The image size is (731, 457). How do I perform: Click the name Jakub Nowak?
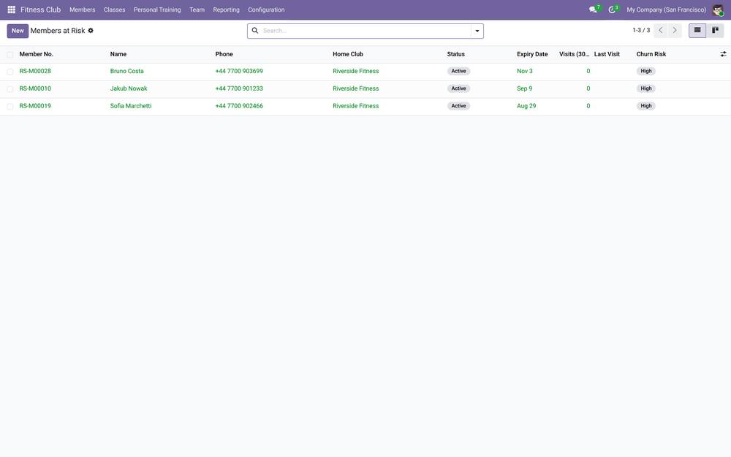pyautogui.click(x=129, y=88)
